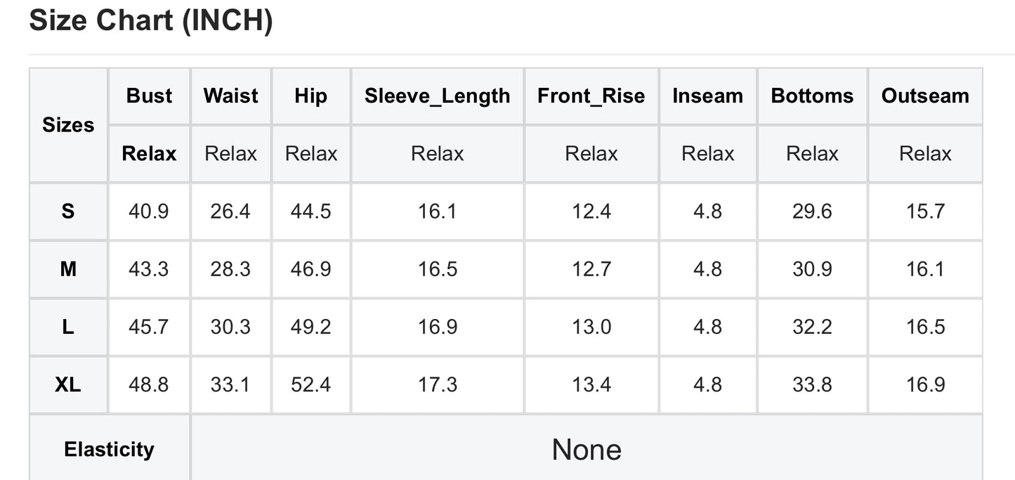Click the Sizes header cell

[68, 125]
